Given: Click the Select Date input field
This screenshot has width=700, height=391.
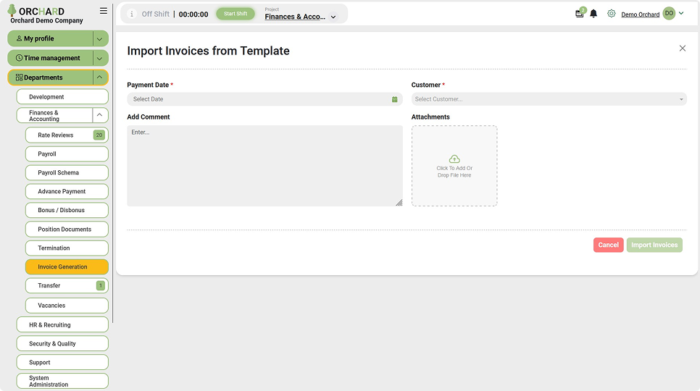Looking at the screenshot, I should coord(264,99).
